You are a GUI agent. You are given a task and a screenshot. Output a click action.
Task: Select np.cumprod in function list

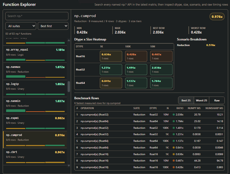coord(35,139)
